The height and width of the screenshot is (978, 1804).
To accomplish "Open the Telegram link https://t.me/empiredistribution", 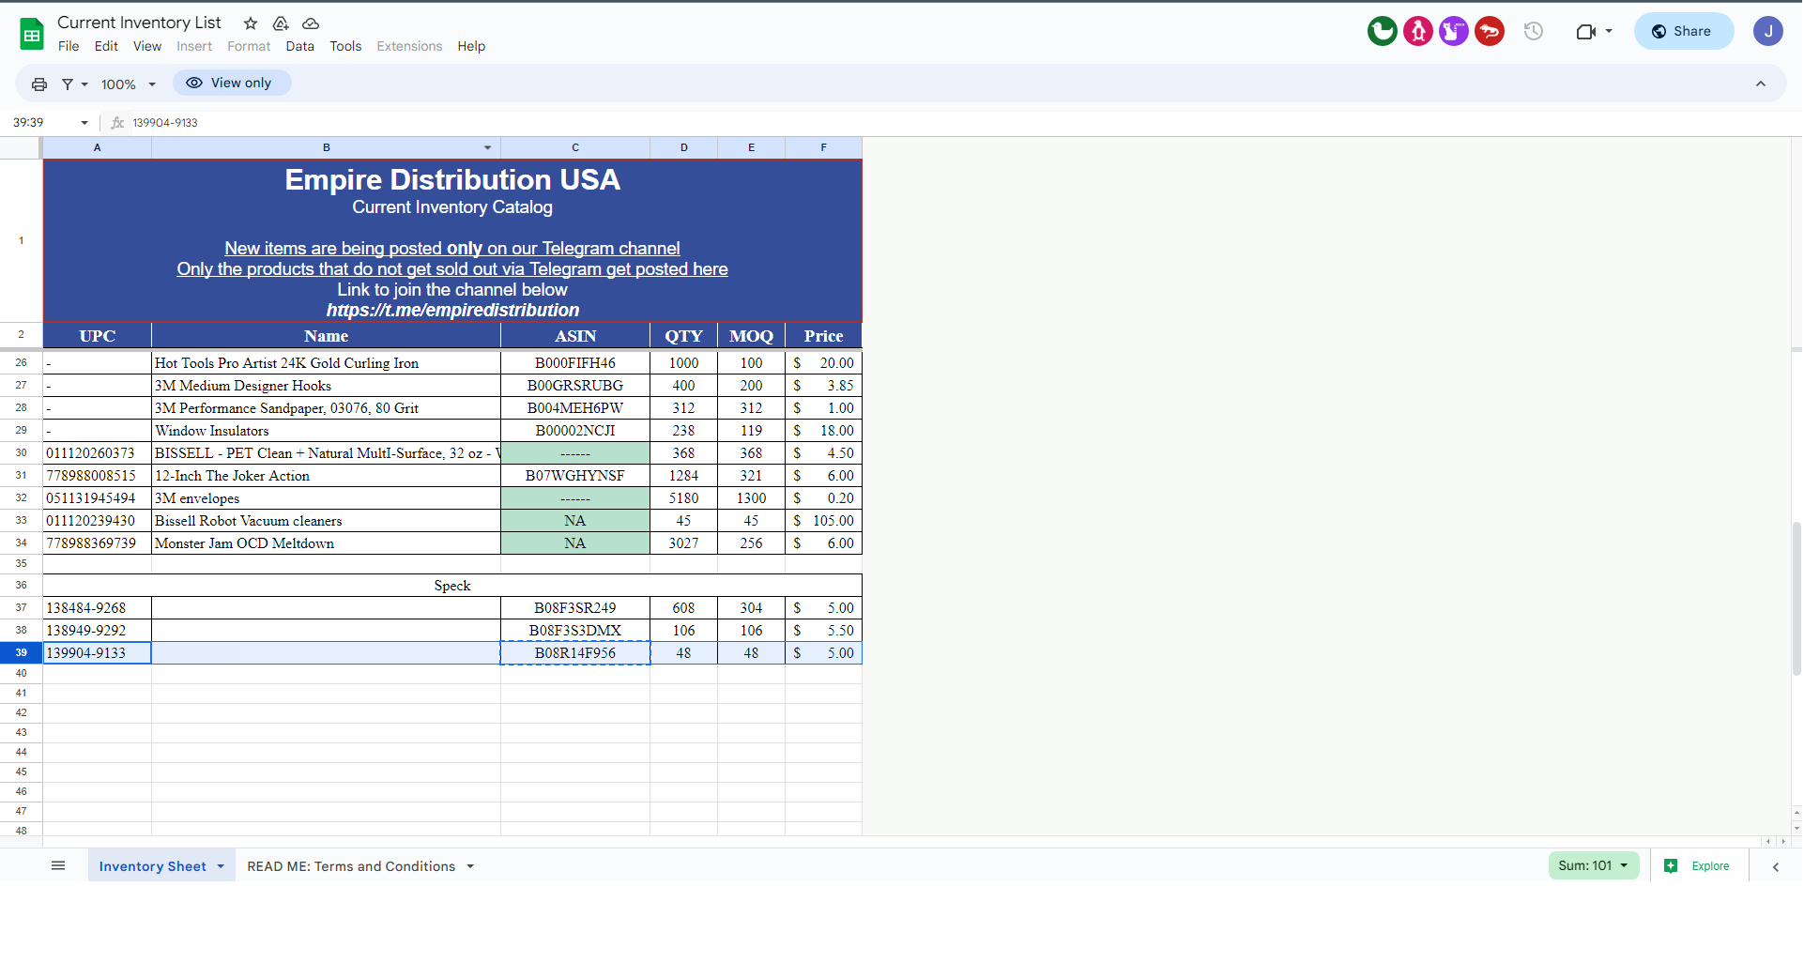I will [x=452, y=310].
